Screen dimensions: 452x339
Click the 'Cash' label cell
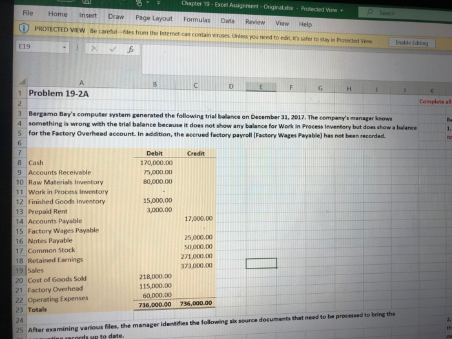click(x=36, y=163)
